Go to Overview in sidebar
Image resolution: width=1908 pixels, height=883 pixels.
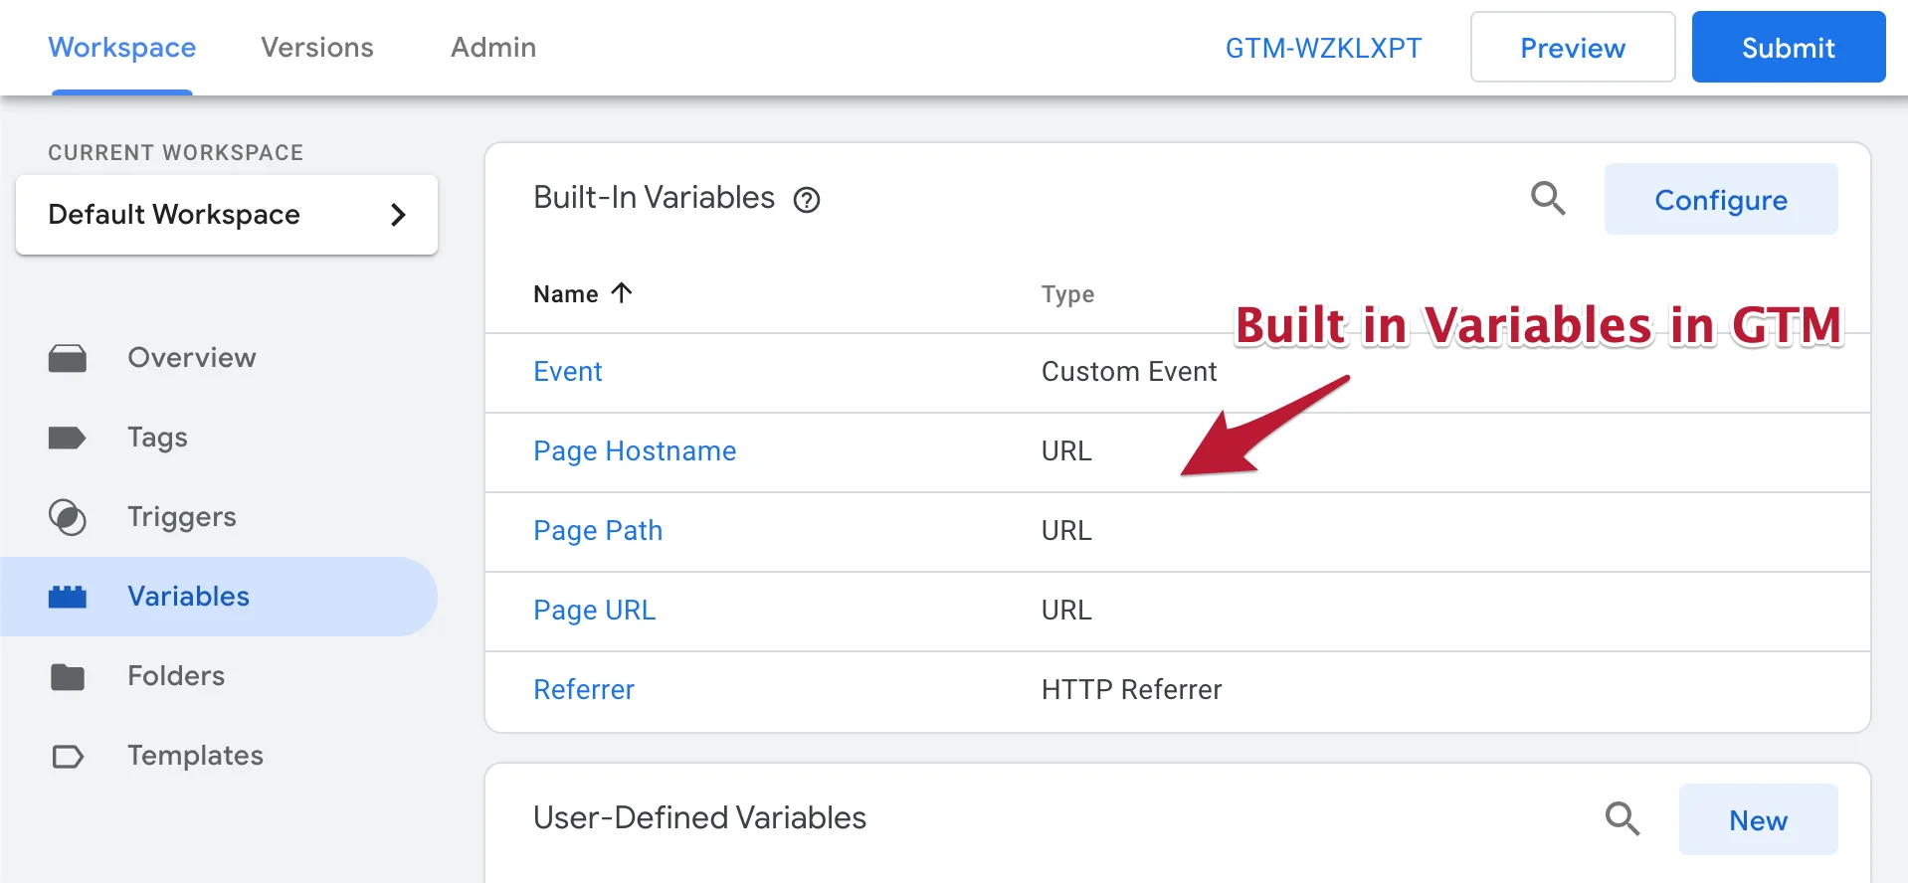point(192,358)
